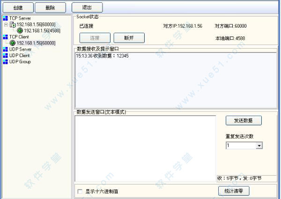
Task: Click the UDP Group category icon
Action: pyautogui.click(x=6, y=62)
